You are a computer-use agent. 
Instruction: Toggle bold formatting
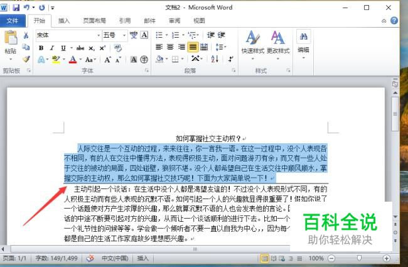[41, 48]
